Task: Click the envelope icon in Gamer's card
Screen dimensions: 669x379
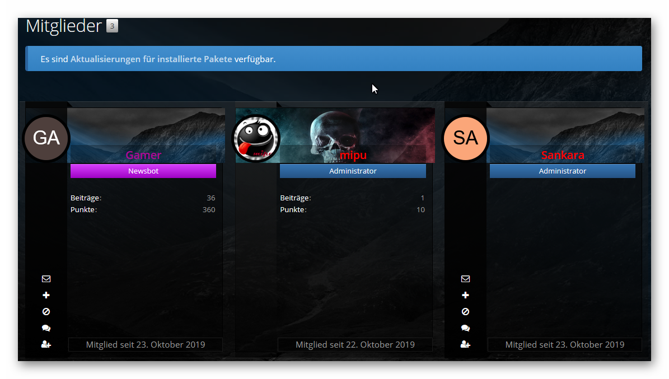Action: tap(46, 279)
